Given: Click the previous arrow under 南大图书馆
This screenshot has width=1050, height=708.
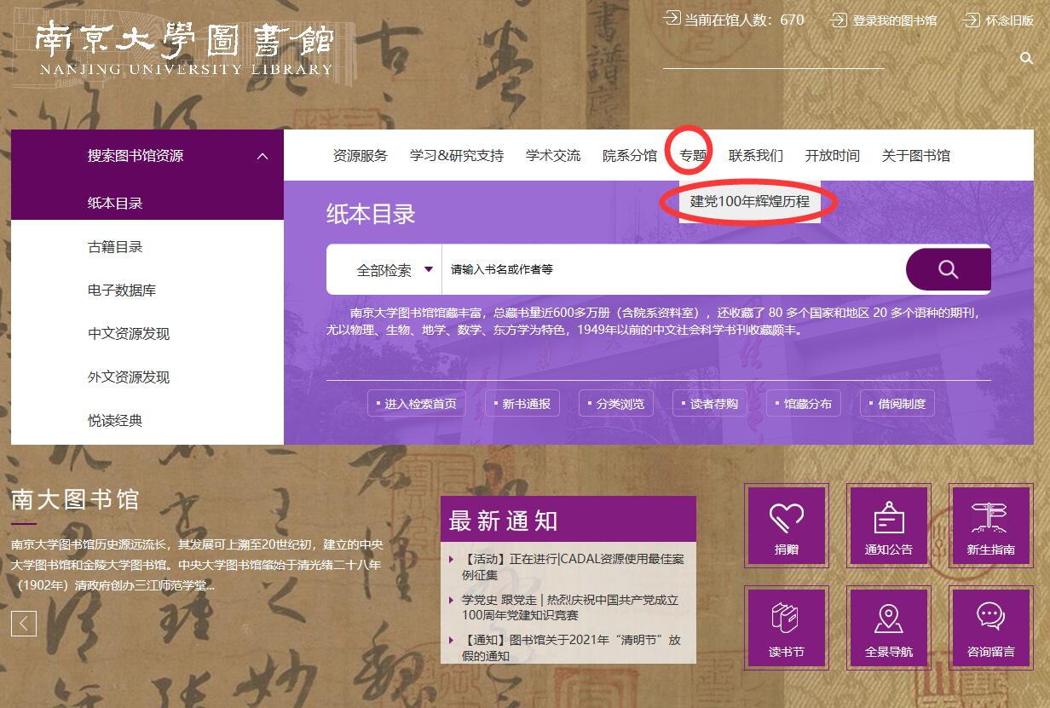Looking at the screenshot, I should [x=24, y=624].
